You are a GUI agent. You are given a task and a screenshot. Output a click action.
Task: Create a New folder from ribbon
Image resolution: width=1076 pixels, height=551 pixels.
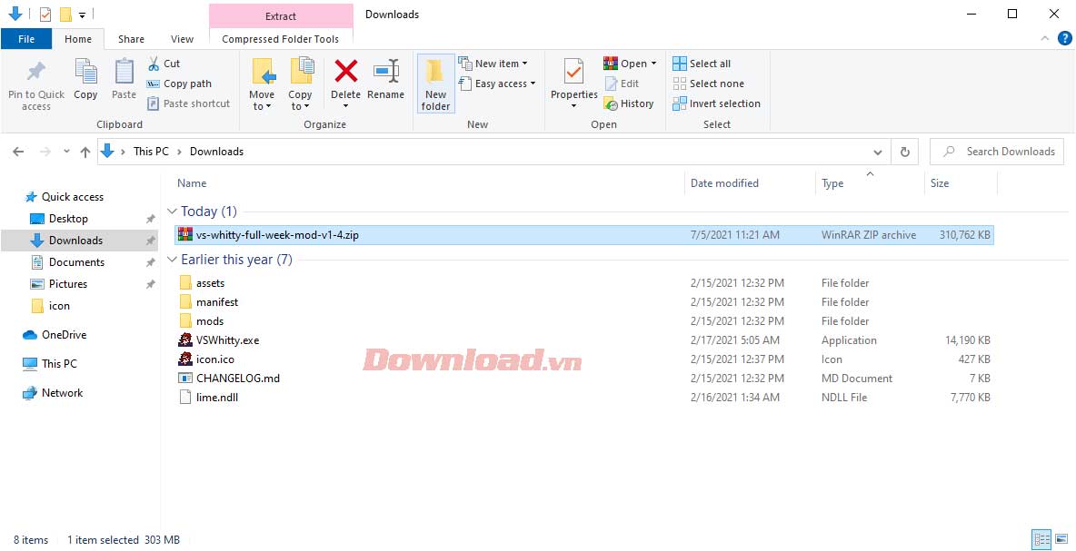click(435, 84)
